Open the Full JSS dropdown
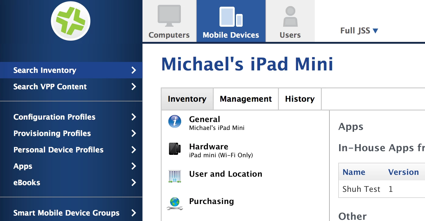 coord(359,31)
